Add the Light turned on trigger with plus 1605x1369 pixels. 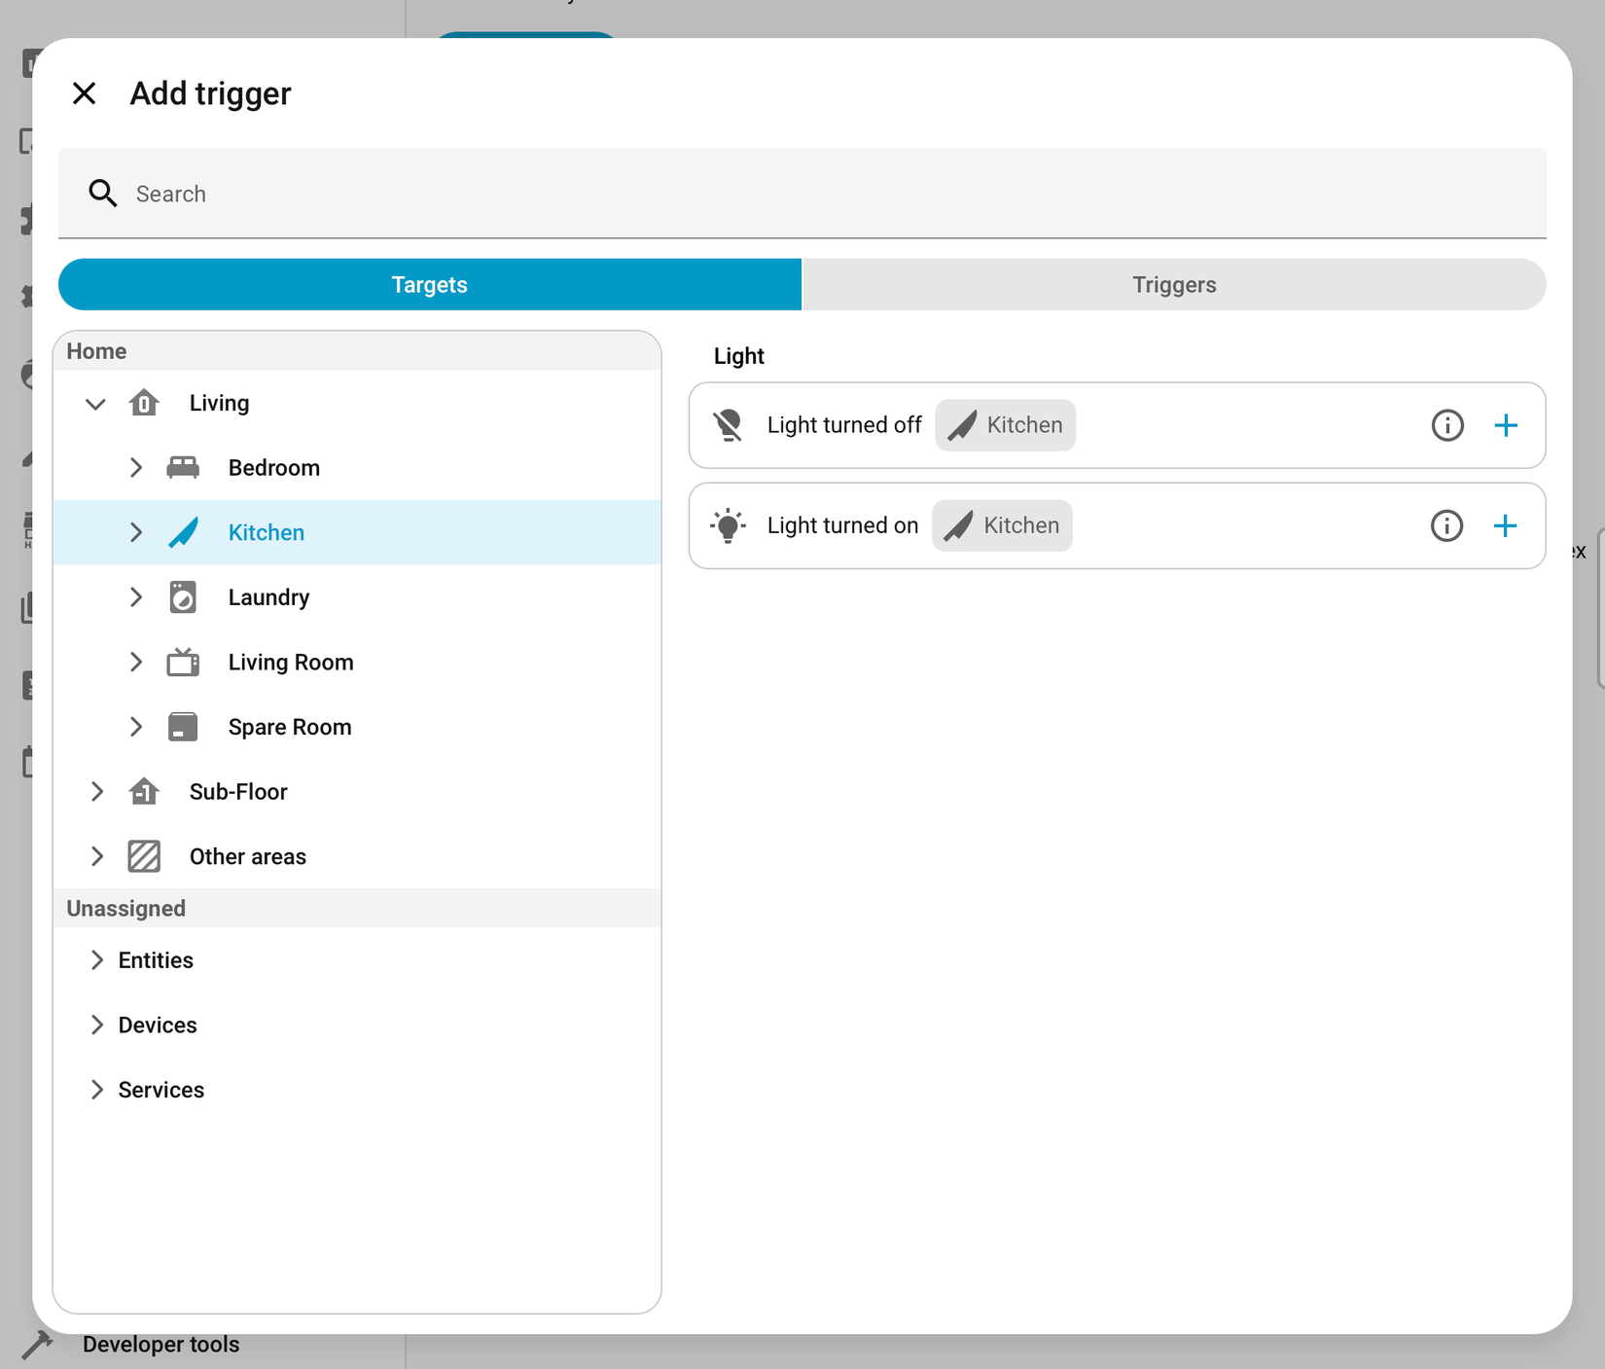1505,525
